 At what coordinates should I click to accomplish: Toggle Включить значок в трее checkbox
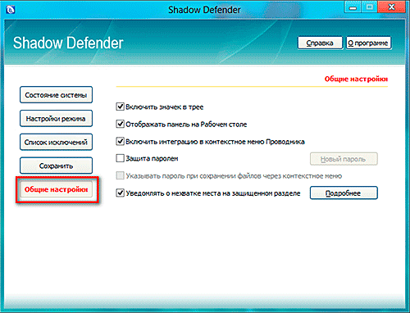[120, 107]
